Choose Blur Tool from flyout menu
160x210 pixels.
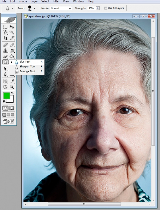(26, 62)
